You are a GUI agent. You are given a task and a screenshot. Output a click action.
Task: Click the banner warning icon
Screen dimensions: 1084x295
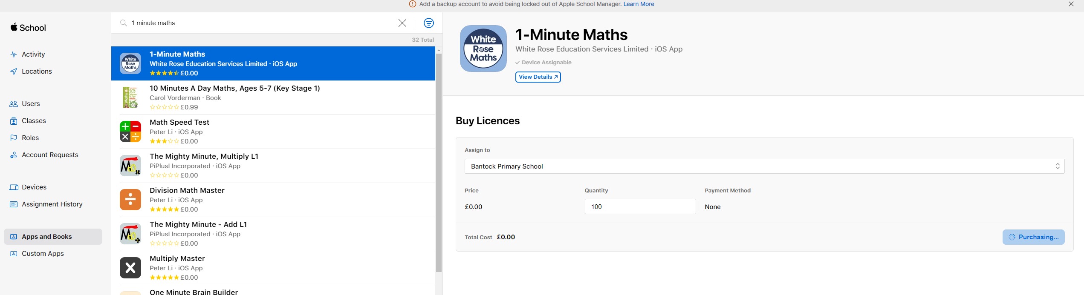(413, 4)
